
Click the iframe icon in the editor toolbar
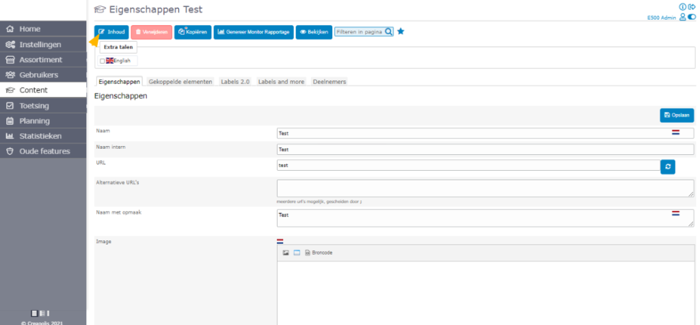297,253
